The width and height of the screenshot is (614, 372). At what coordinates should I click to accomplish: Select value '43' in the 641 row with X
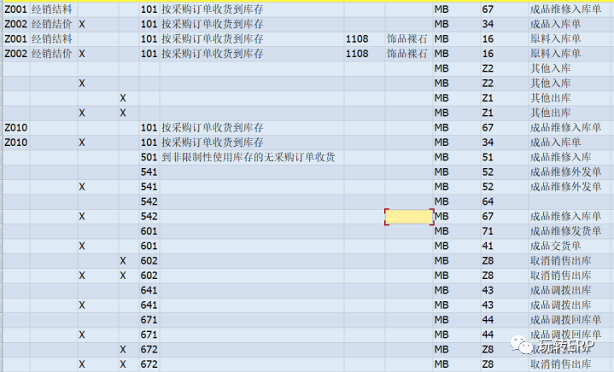tap(488, 305)
